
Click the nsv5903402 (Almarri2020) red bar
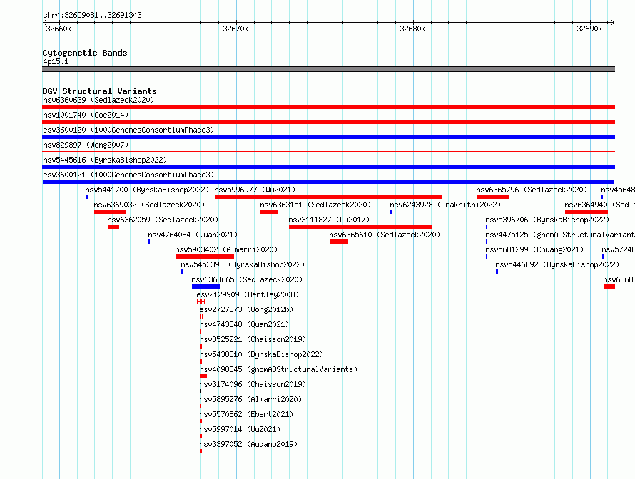click(205, 257)
